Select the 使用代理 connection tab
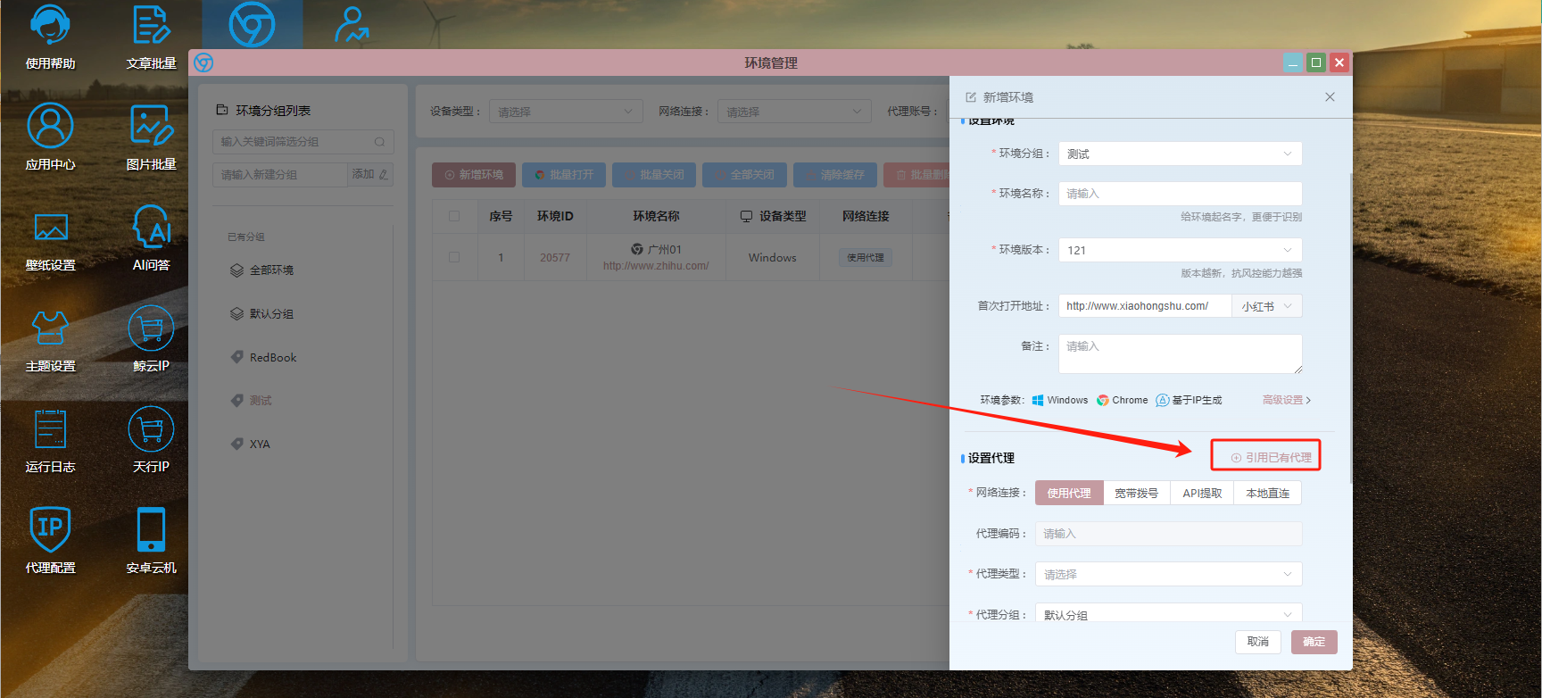 1069,493
